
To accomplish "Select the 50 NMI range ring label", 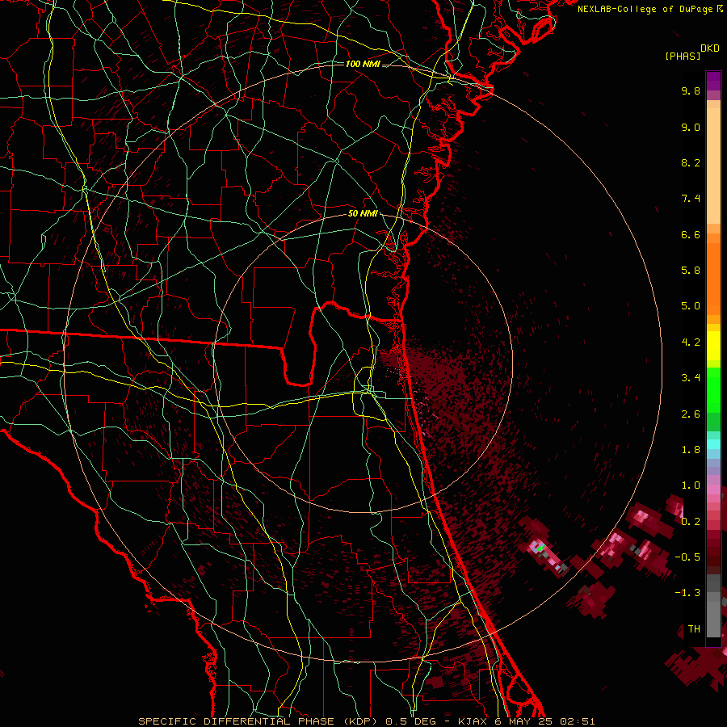I will [363, 213].
